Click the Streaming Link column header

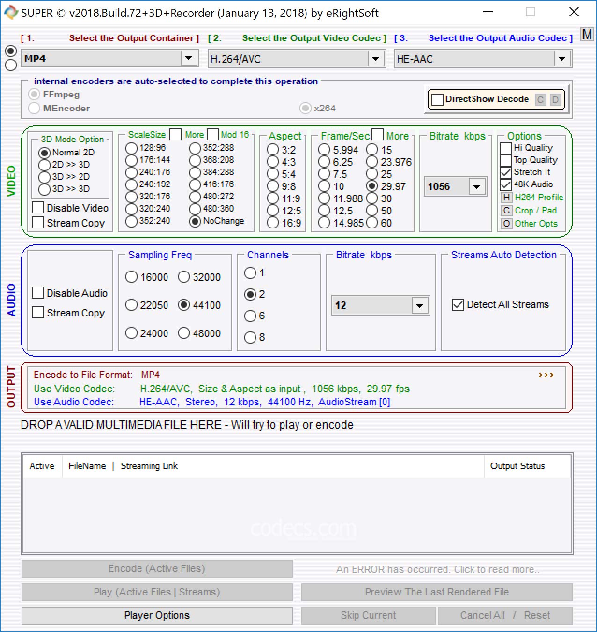(x=149, y=466)
